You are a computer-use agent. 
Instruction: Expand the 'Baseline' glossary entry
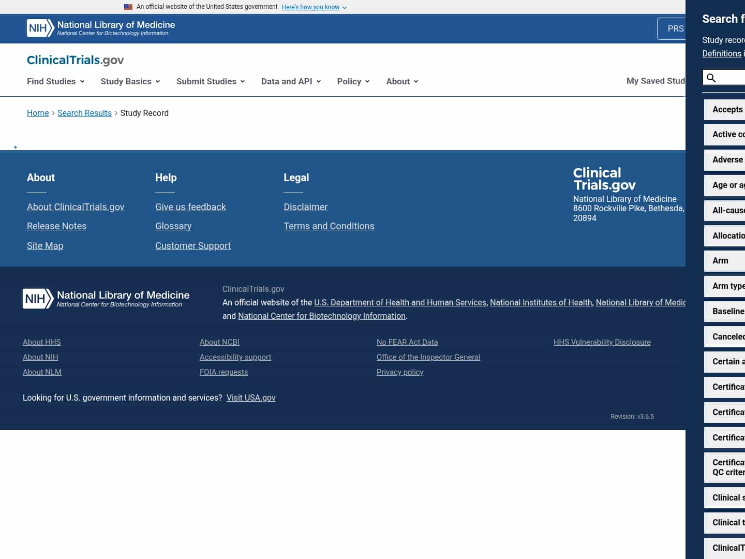(725, 312)
